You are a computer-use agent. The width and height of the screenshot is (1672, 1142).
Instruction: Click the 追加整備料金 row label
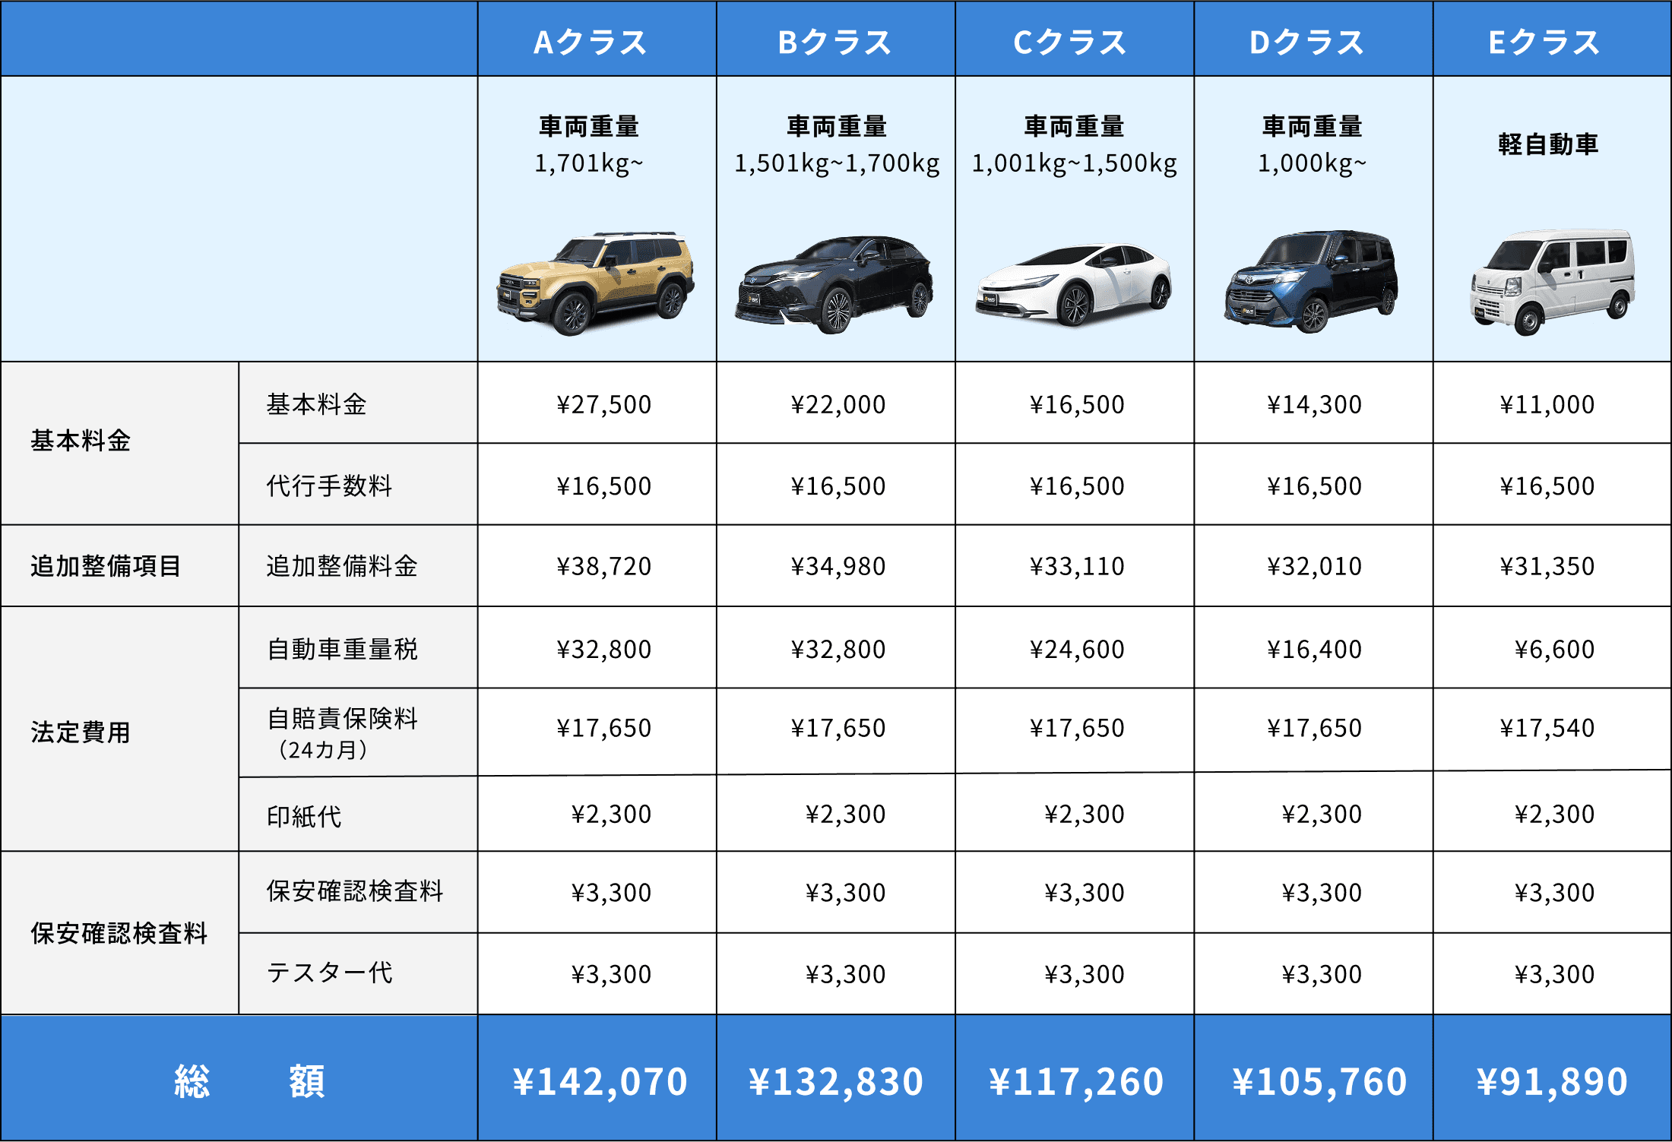tap(342, 566)
